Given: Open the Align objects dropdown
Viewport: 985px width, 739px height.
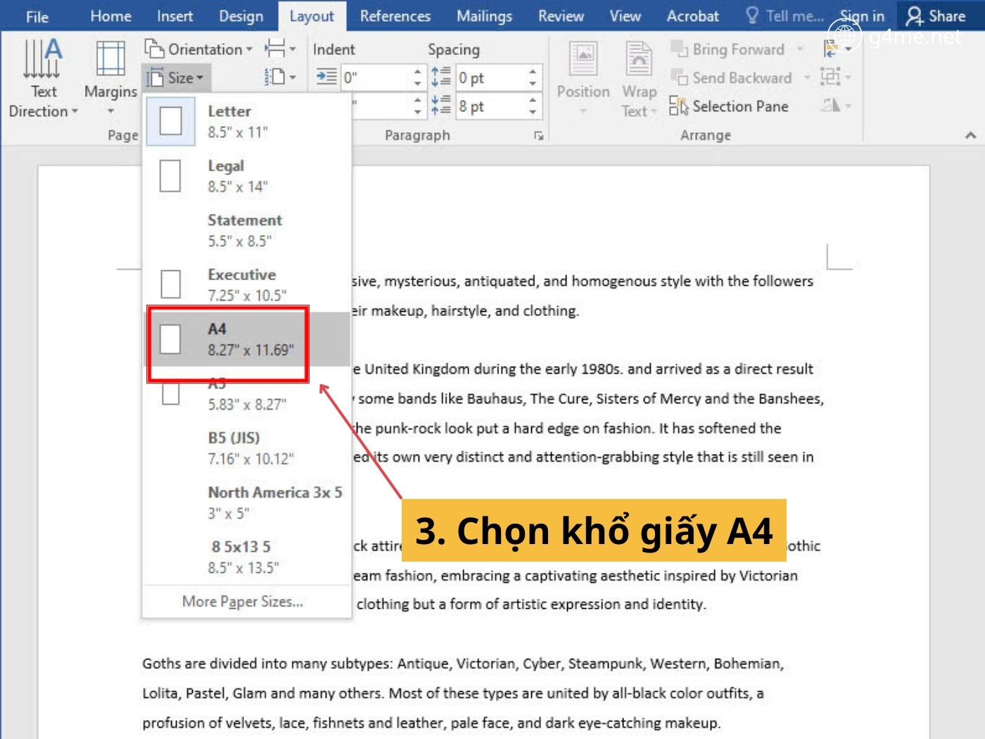Looking at the screenshot, I should (x=837, y=49).
